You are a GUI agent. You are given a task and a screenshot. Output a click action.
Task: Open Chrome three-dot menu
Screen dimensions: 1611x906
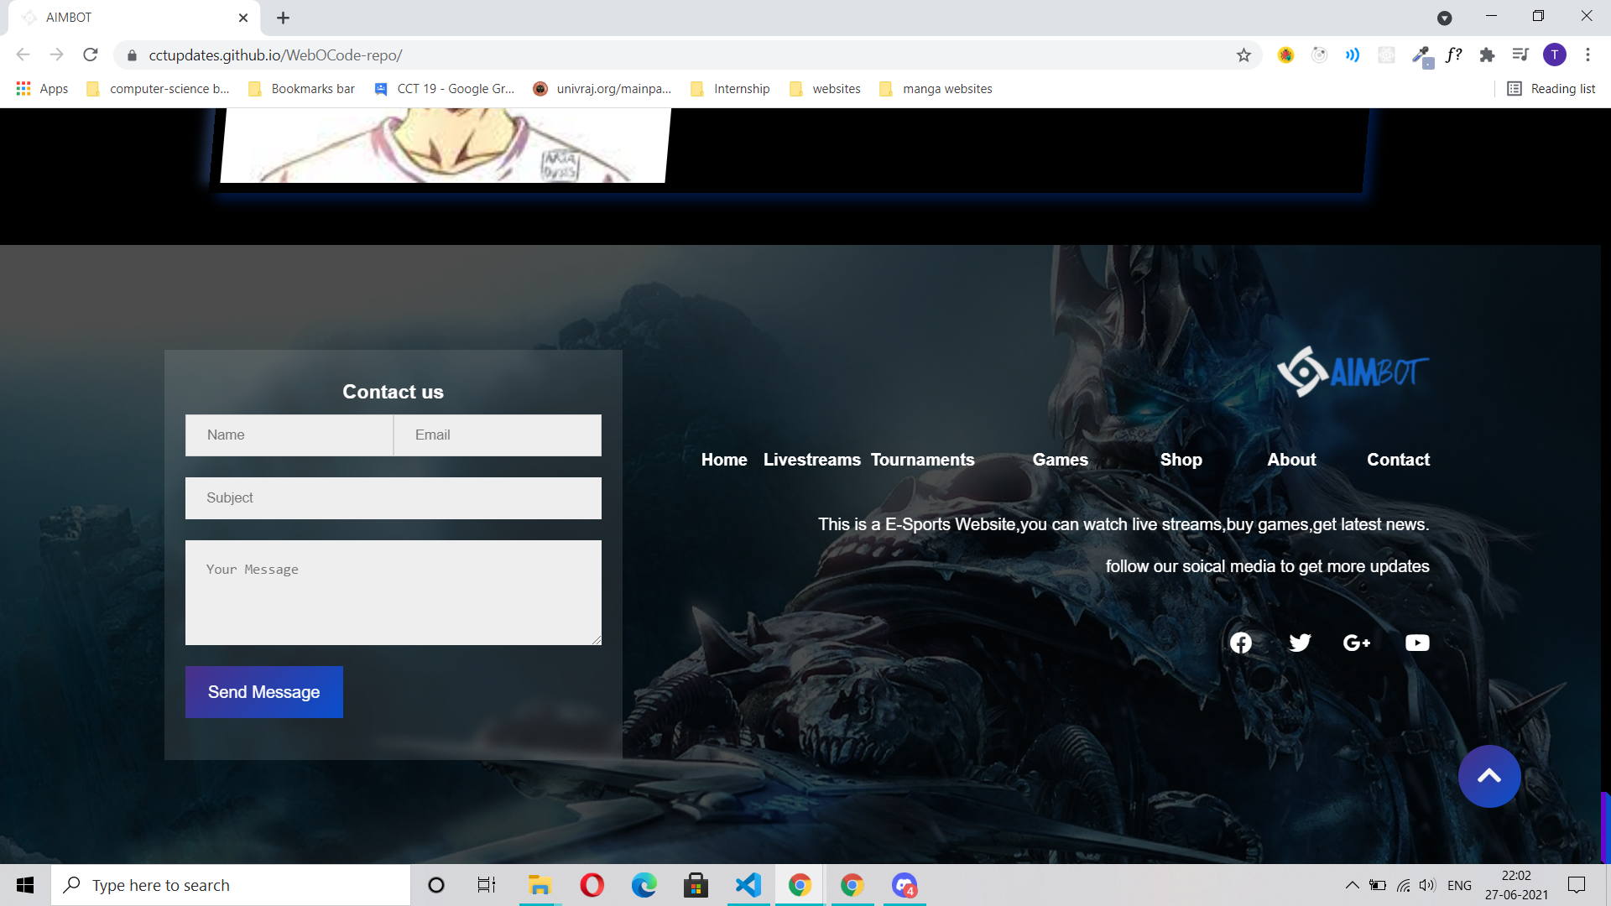(1588, 55)
